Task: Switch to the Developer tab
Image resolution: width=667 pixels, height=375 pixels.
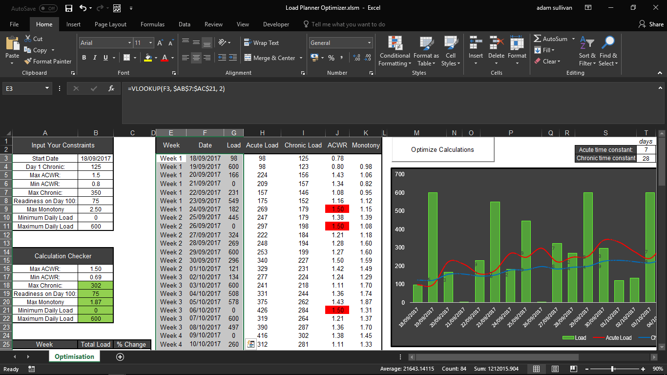Action: [276, 24]
